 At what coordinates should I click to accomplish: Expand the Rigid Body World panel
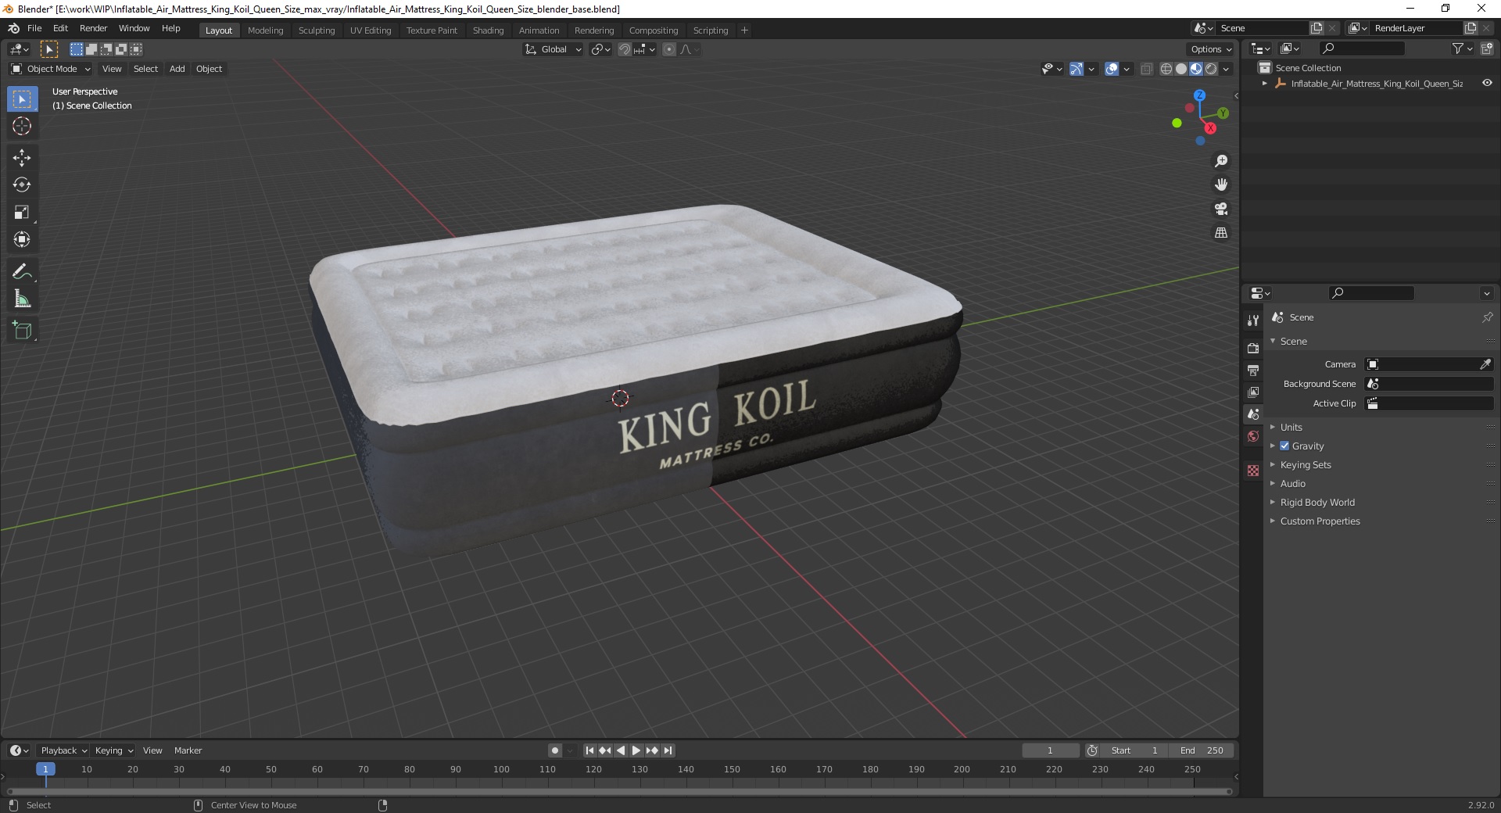click(1317, 502)
